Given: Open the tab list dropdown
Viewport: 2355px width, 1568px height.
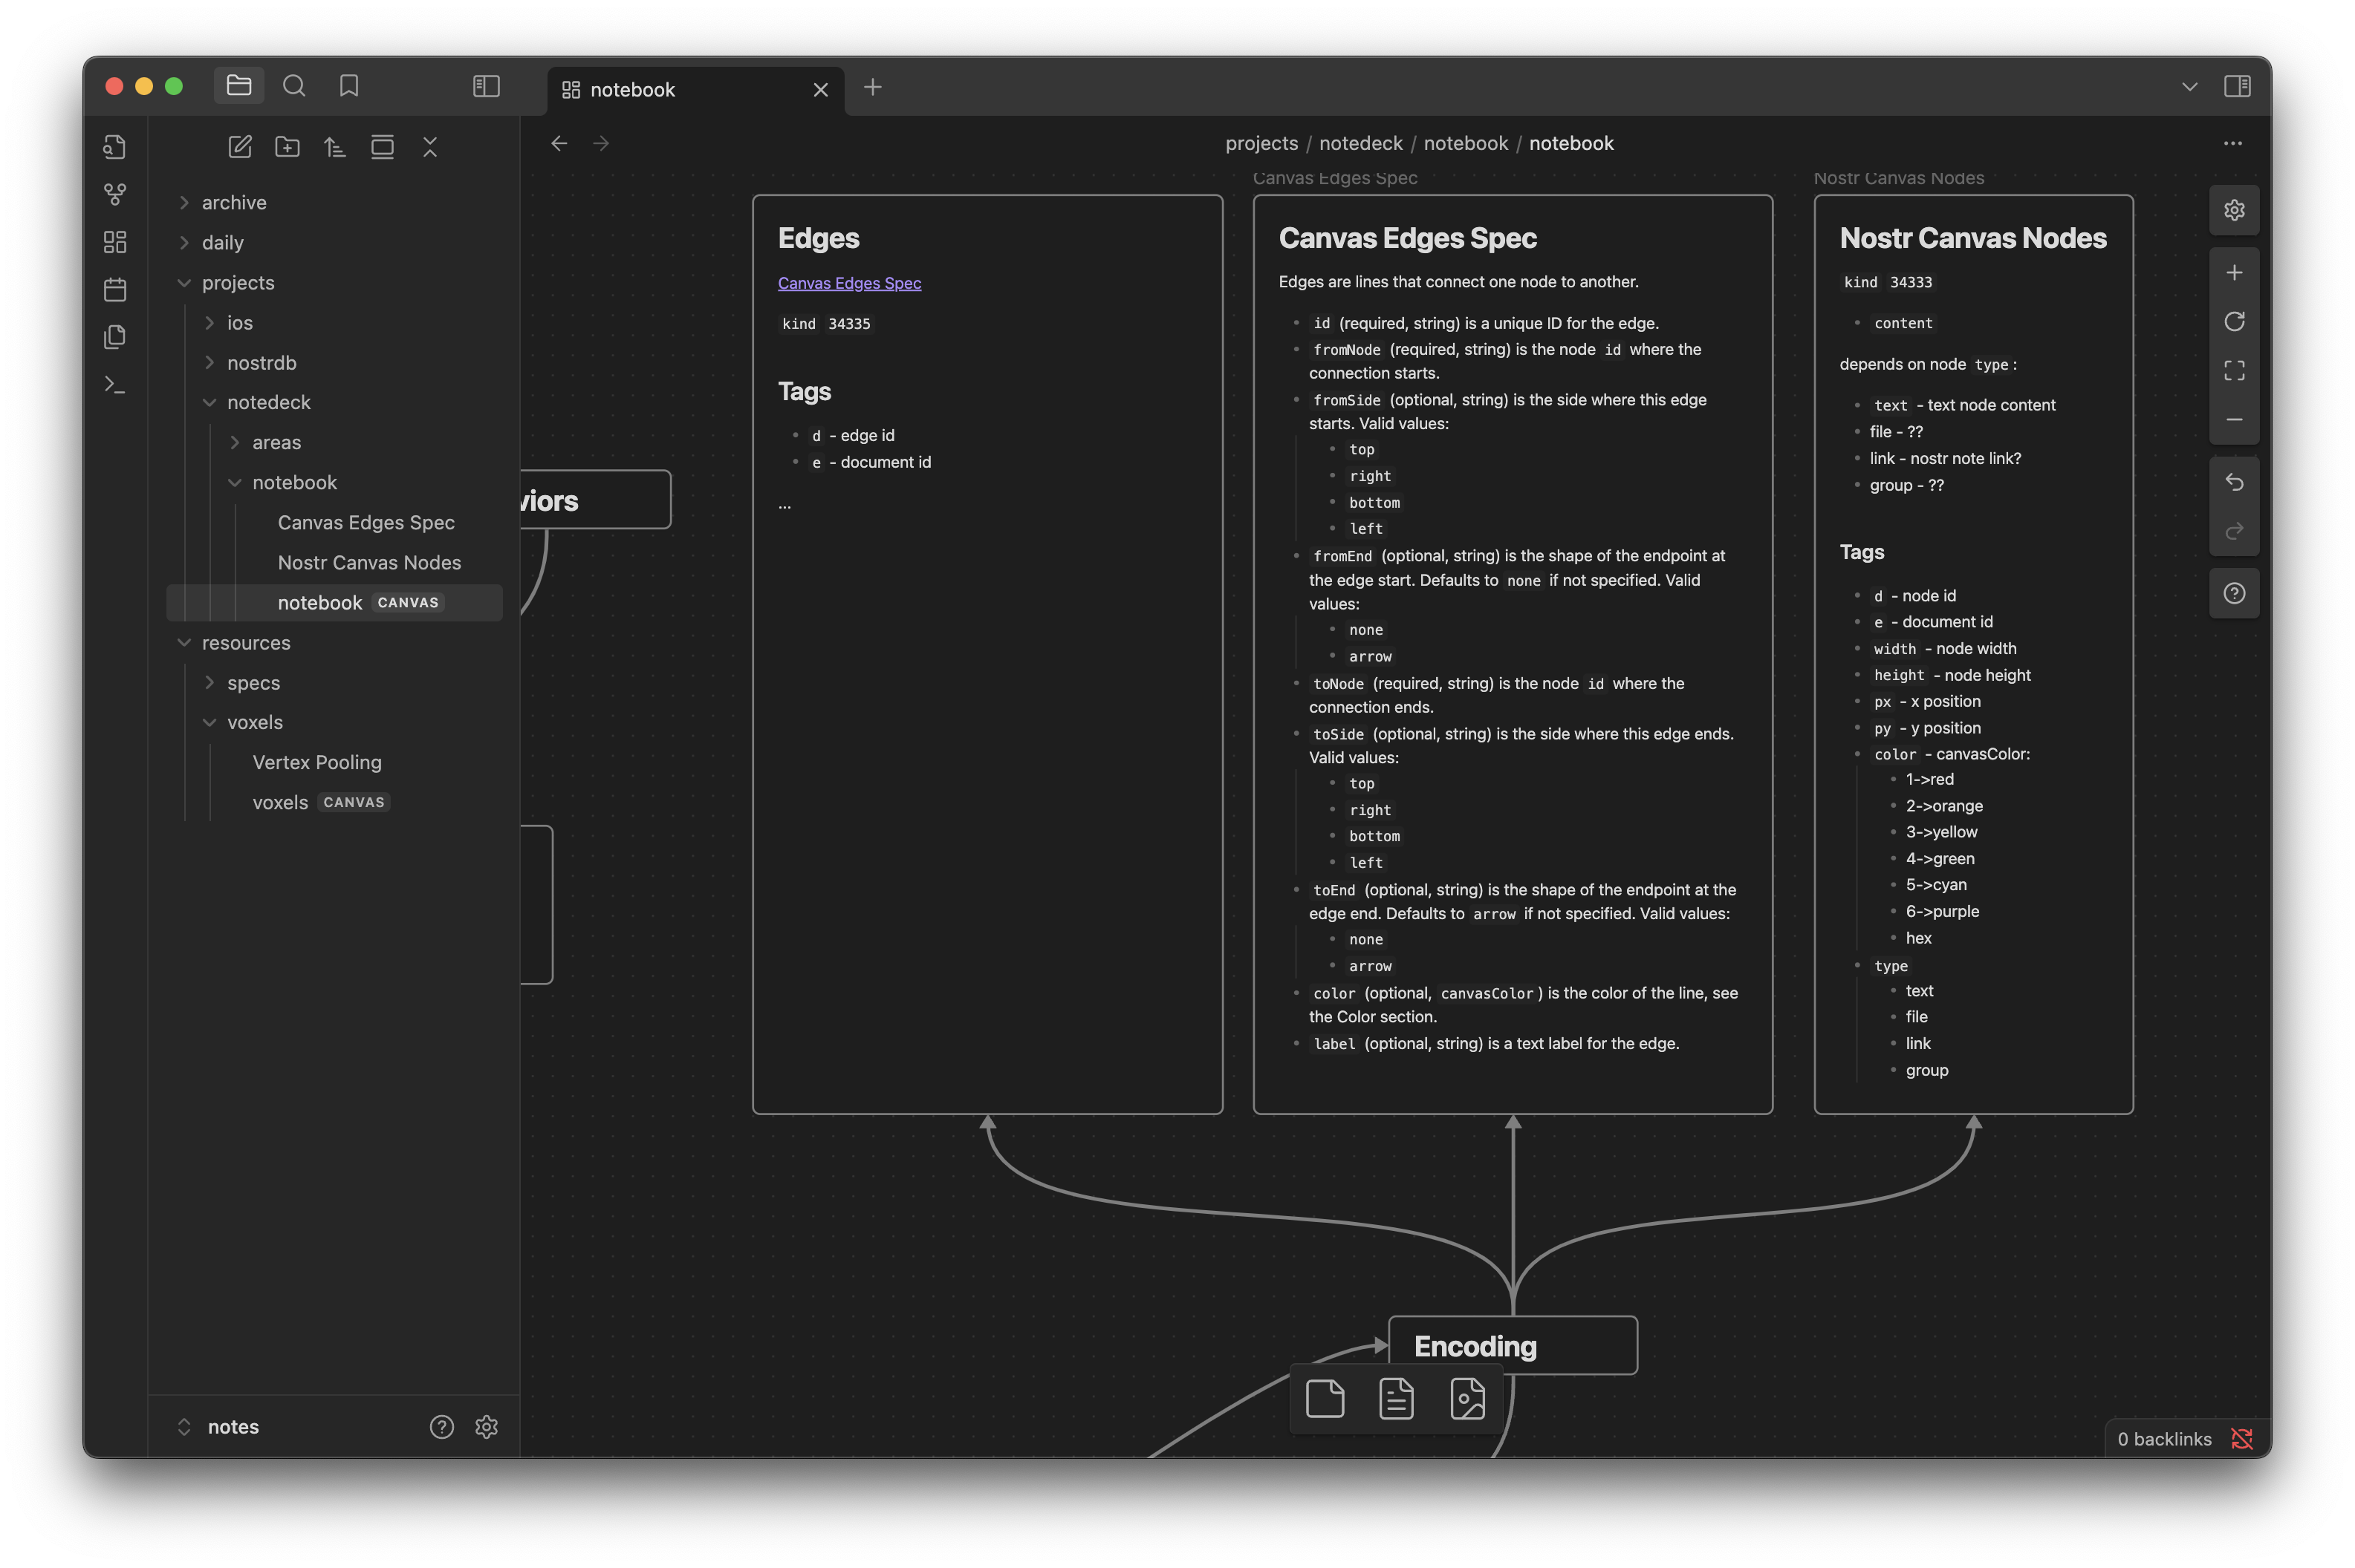Looking at the screenshot, I should (x=2189, y=87).
